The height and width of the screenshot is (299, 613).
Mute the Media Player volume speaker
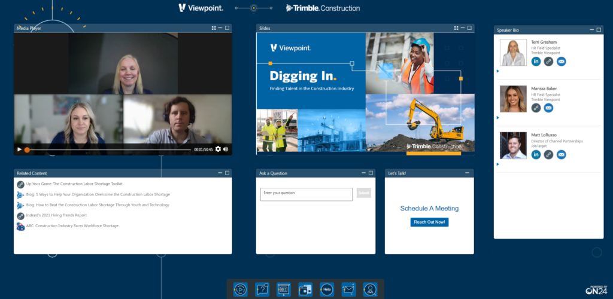pyautogui.click(x=226, y=149)
